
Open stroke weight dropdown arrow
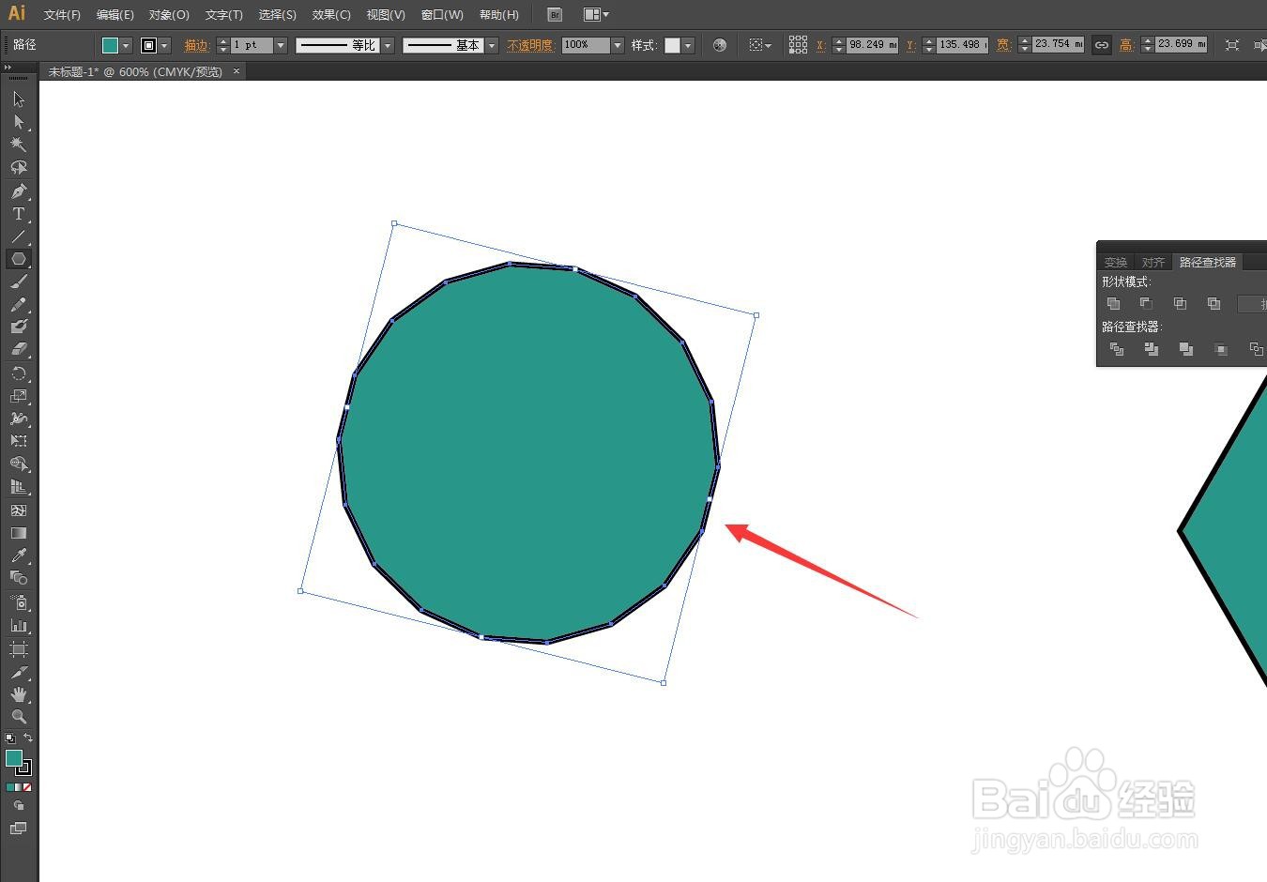281,45
